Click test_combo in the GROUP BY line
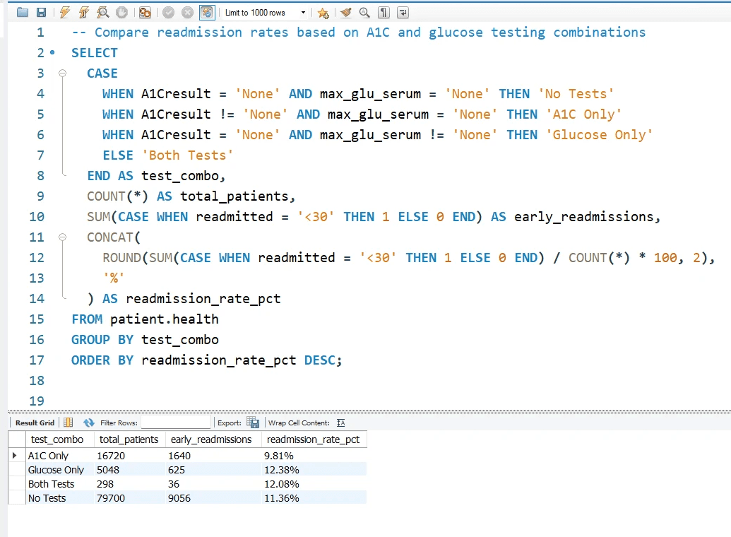 [180, 340]
